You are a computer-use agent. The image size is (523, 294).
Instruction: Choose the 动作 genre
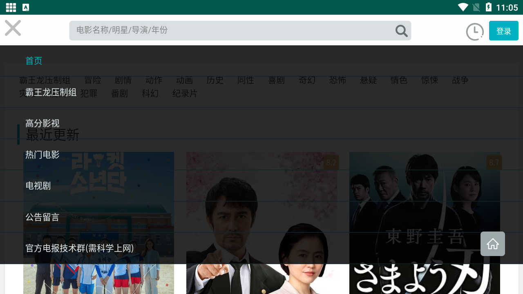pyautogui.click(x=154, y=80)
